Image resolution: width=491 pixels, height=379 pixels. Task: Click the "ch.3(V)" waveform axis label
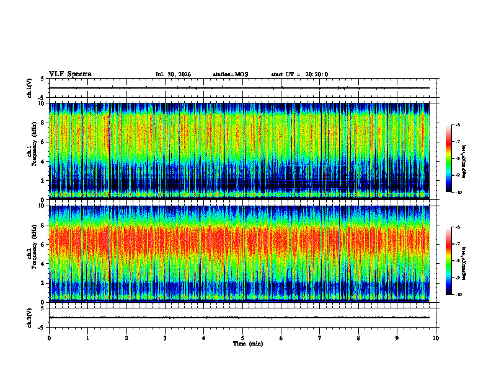[30, 318]
